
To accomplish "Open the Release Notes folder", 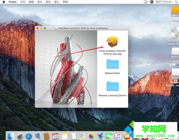I will click(112, 64).
